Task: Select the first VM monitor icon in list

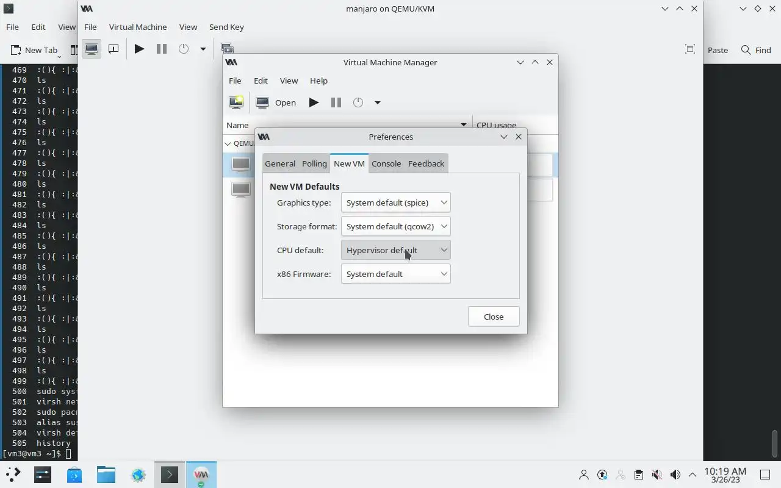Action: [241, 165]
